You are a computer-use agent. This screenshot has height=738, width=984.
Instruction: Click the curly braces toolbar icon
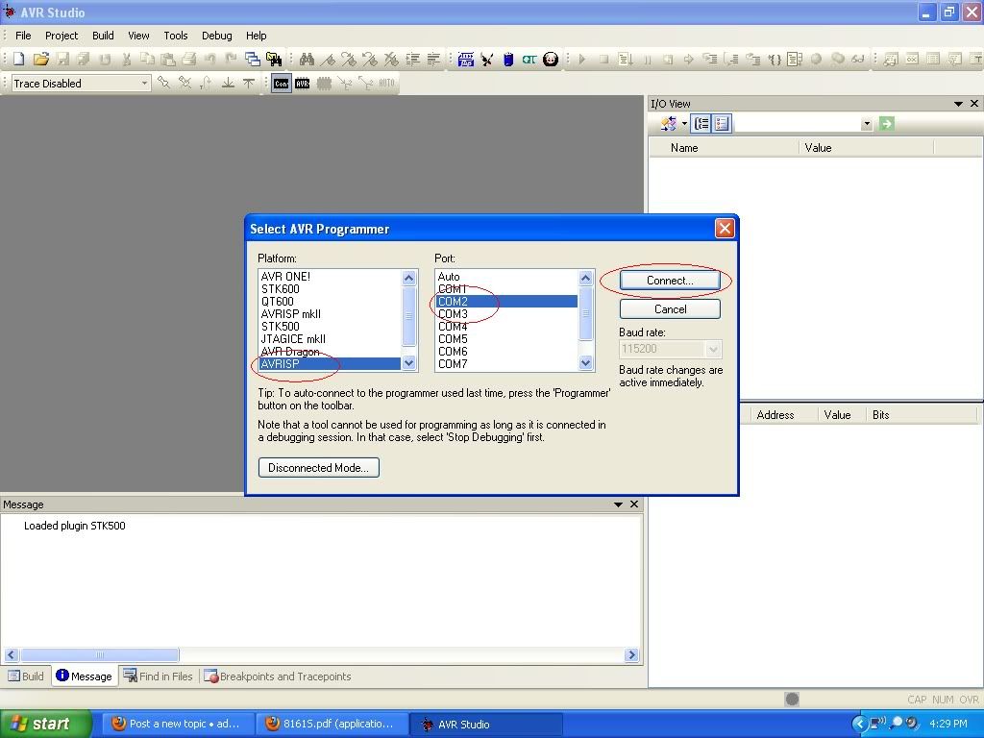pyautogui.click(x=775, y=59)
